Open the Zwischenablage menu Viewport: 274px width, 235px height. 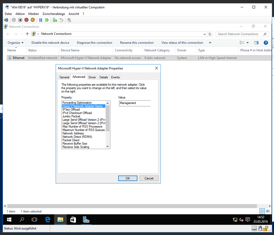[x=54, y=14]
